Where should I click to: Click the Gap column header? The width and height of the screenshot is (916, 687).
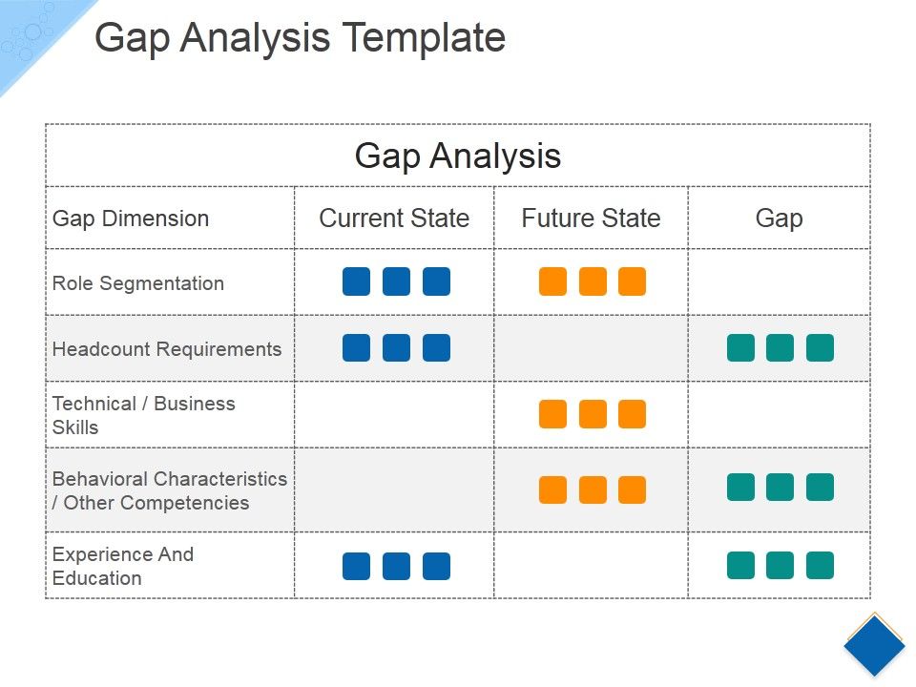[x=779, y=219]
